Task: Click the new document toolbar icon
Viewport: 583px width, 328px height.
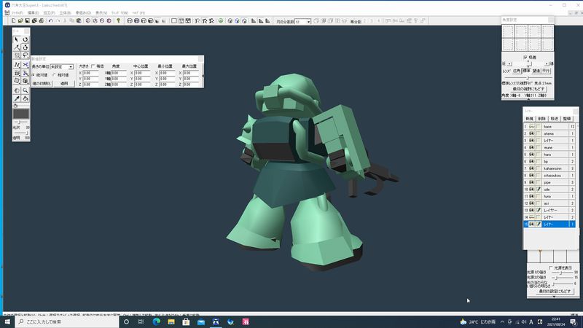Action: click(x=13, y=21)
